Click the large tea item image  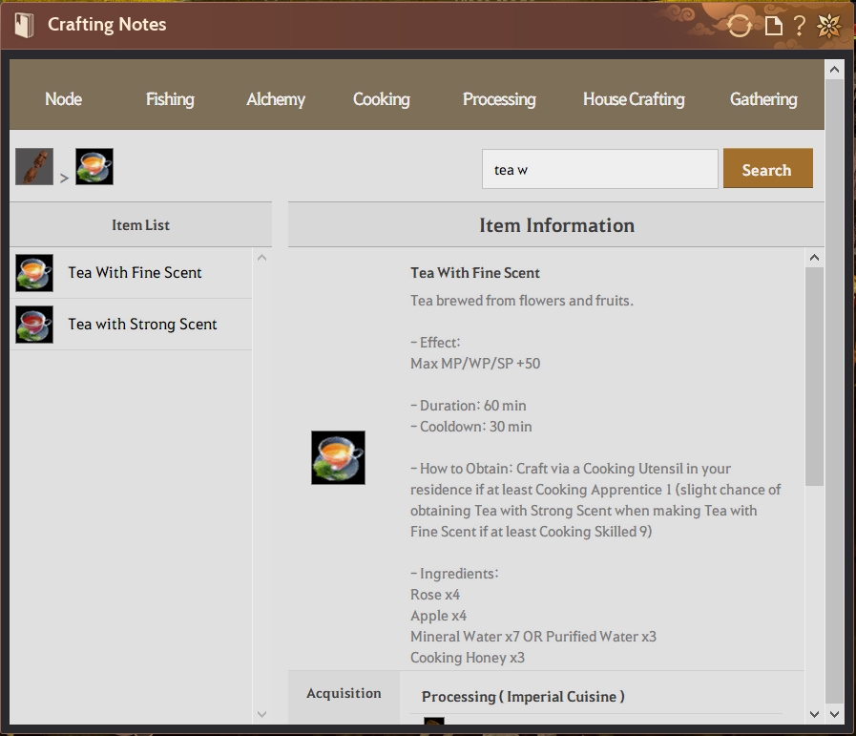pos(338,457)
